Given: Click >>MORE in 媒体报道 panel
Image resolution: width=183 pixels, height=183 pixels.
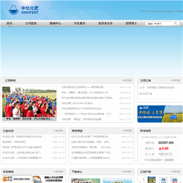Looking at the screenshot, I should [x=127, y=131].
